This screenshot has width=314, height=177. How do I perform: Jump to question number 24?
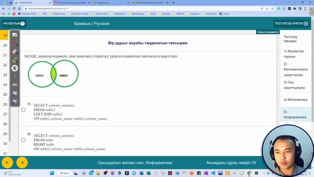5,85
